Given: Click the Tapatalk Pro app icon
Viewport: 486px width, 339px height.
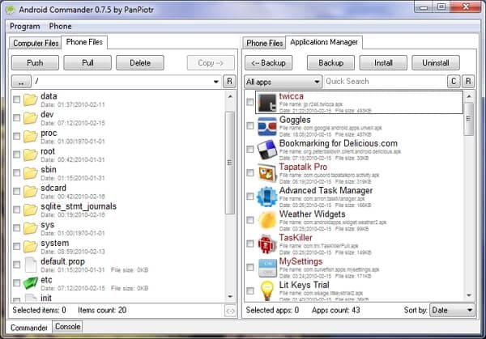Looking at the screenshot, I should point(266,173).
